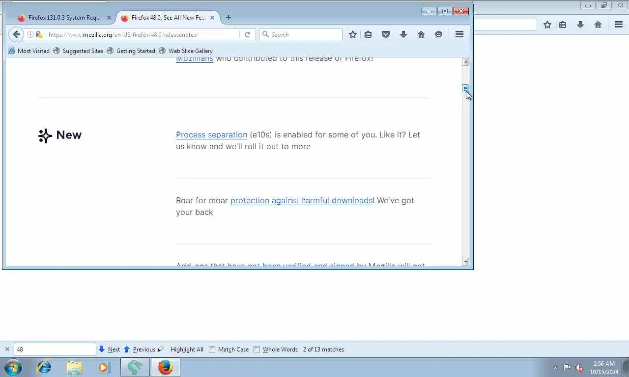Save page to Pocket icon

(x=386, y=34)
